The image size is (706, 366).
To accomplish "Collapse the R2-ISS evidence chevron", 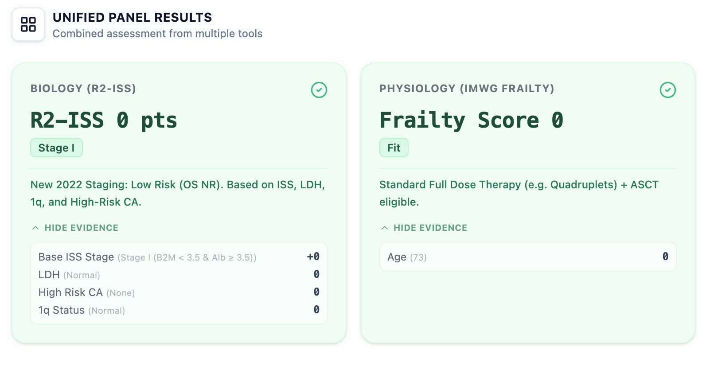I will pyautogui.click(x=35, y=228).
